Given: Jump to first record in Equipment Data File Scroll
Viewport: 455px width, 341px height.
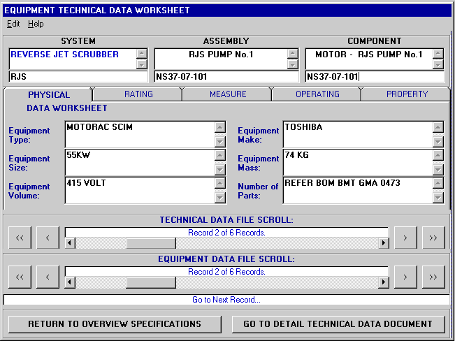Looking at the screenshot, I should pos(20,277).
